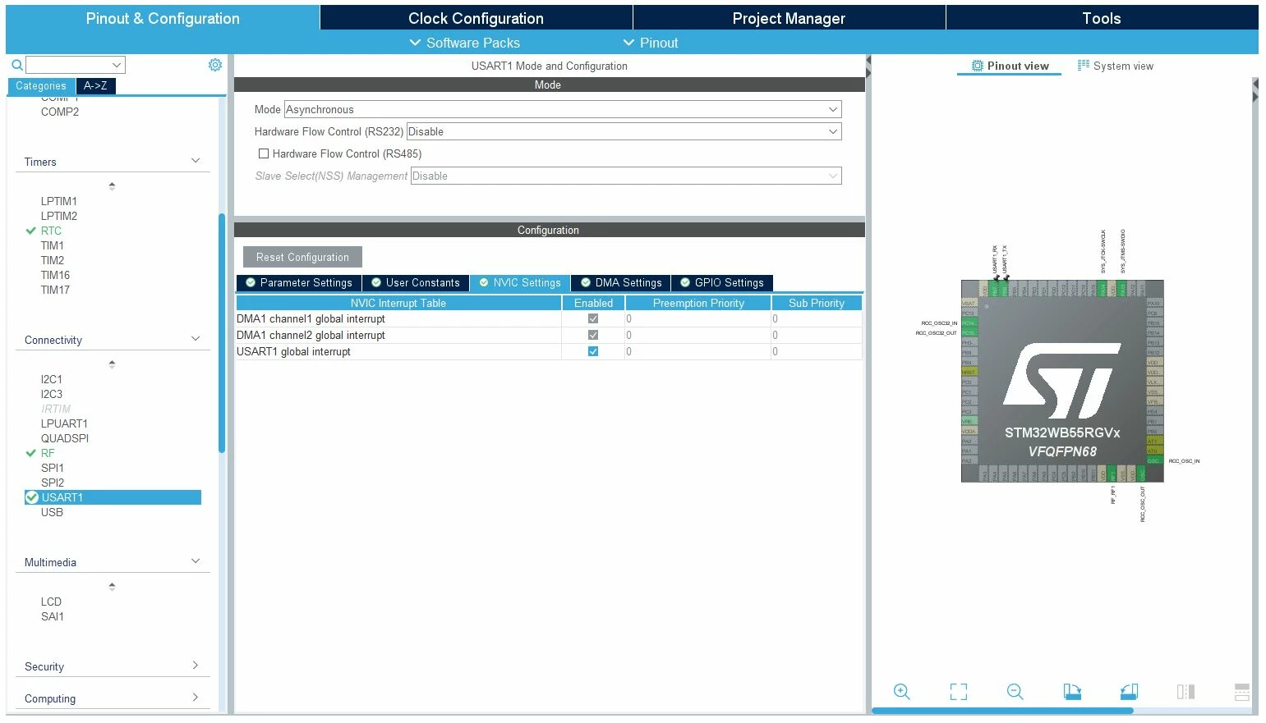Image resolution: width=1266 pixels, height=723 pixels.
Task: Select RTC in the Timers list
Action: (51, 231)
